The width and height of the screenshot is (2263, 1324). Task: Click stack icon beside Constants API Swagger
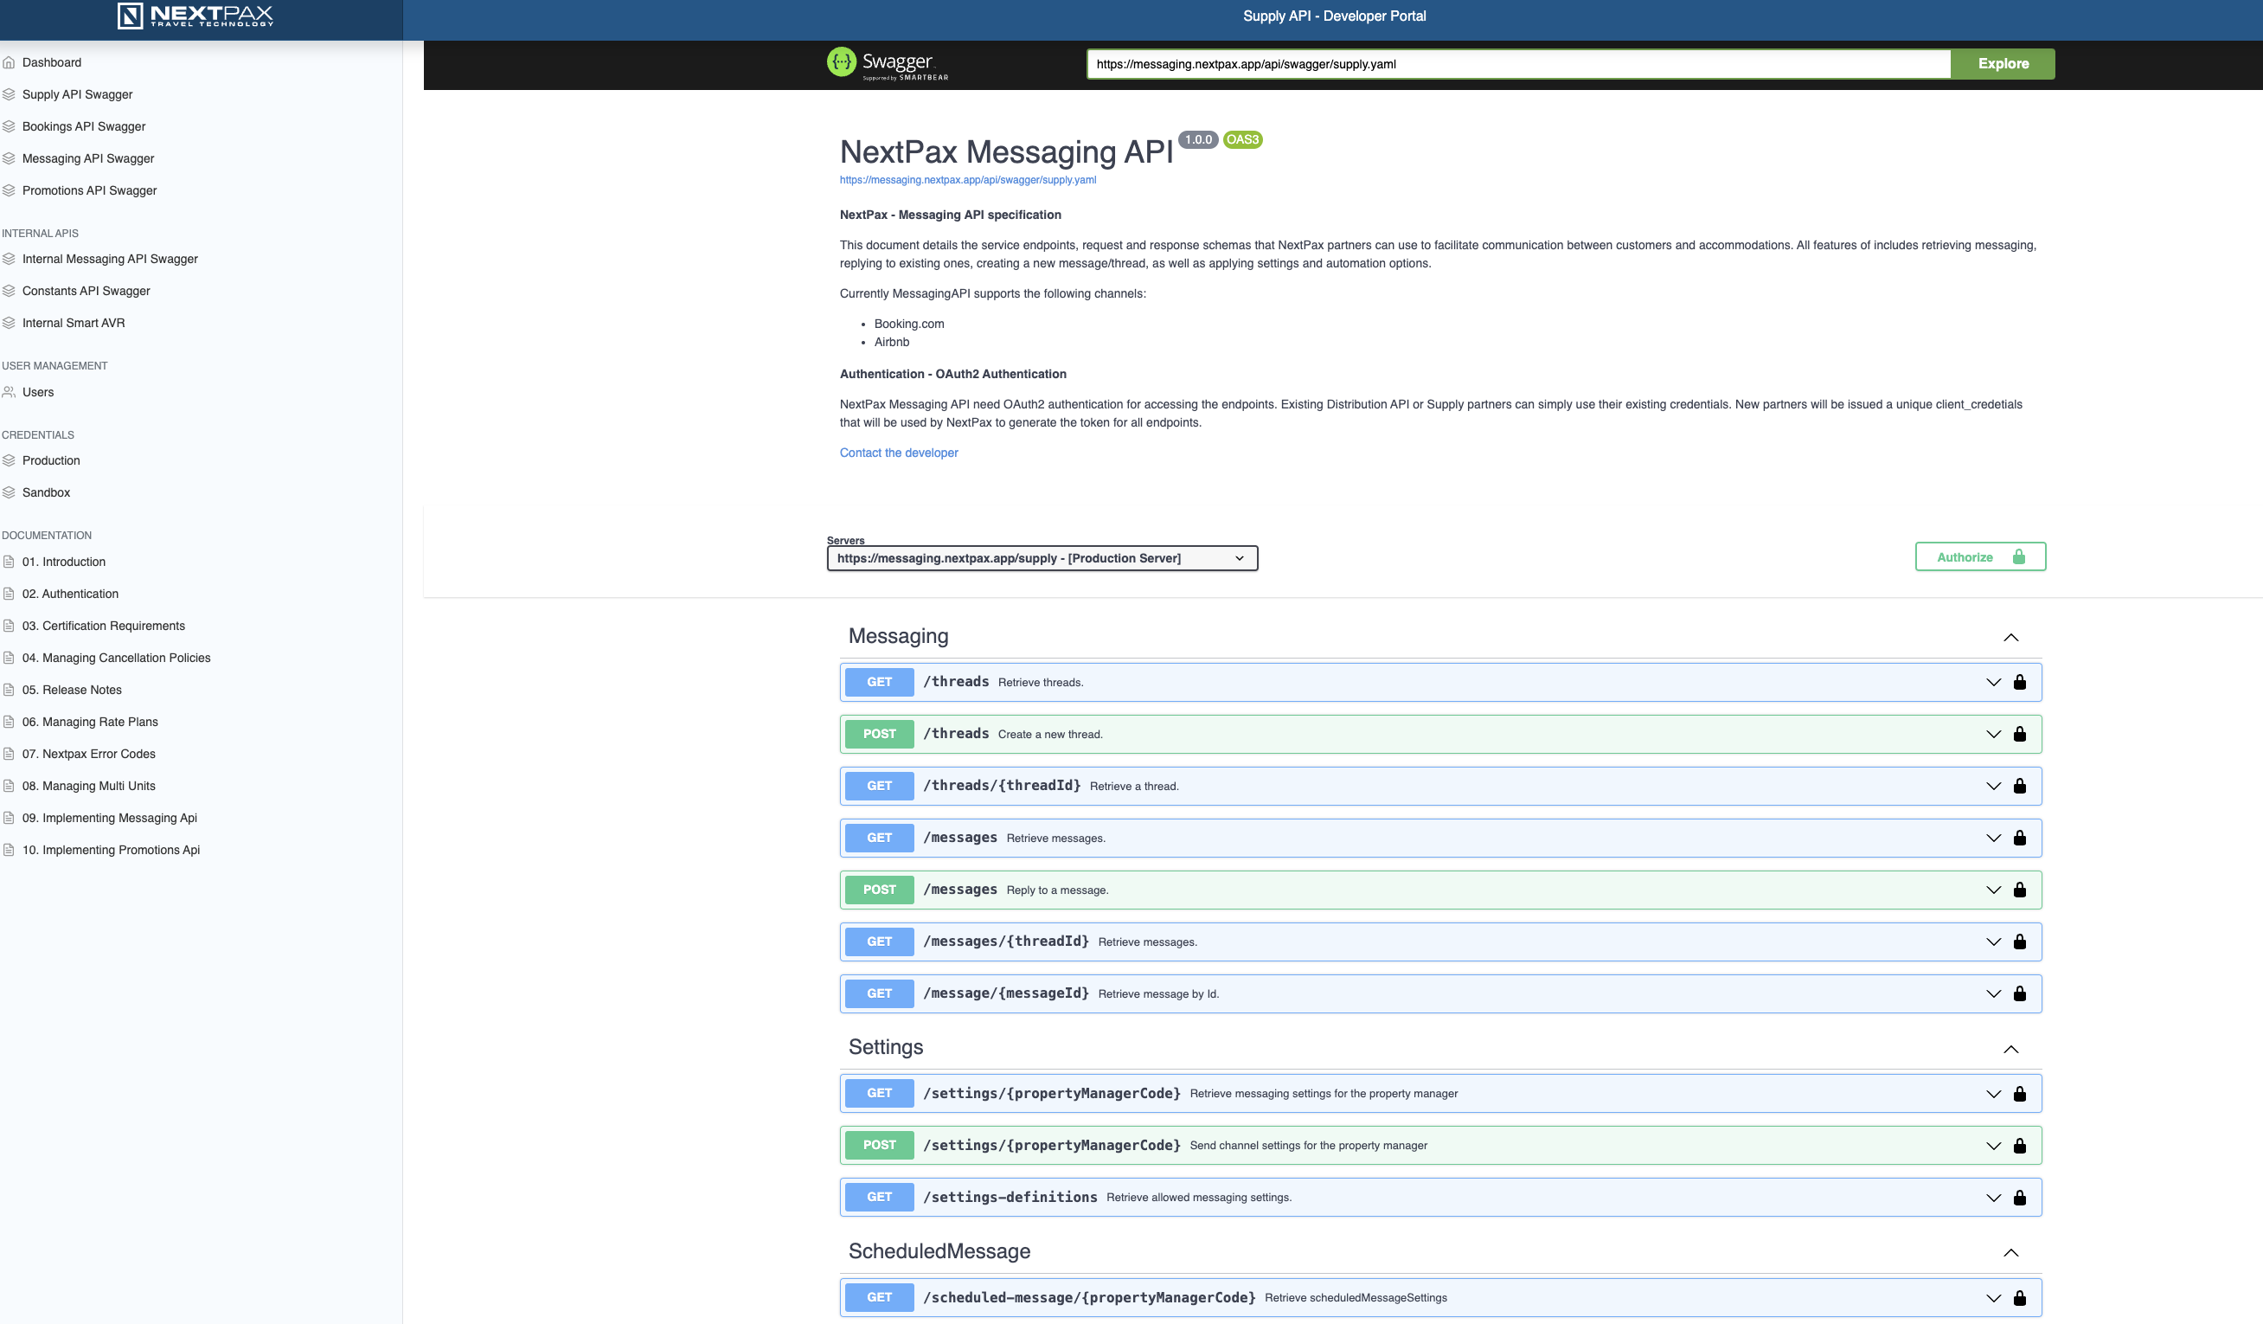point(9,291)
